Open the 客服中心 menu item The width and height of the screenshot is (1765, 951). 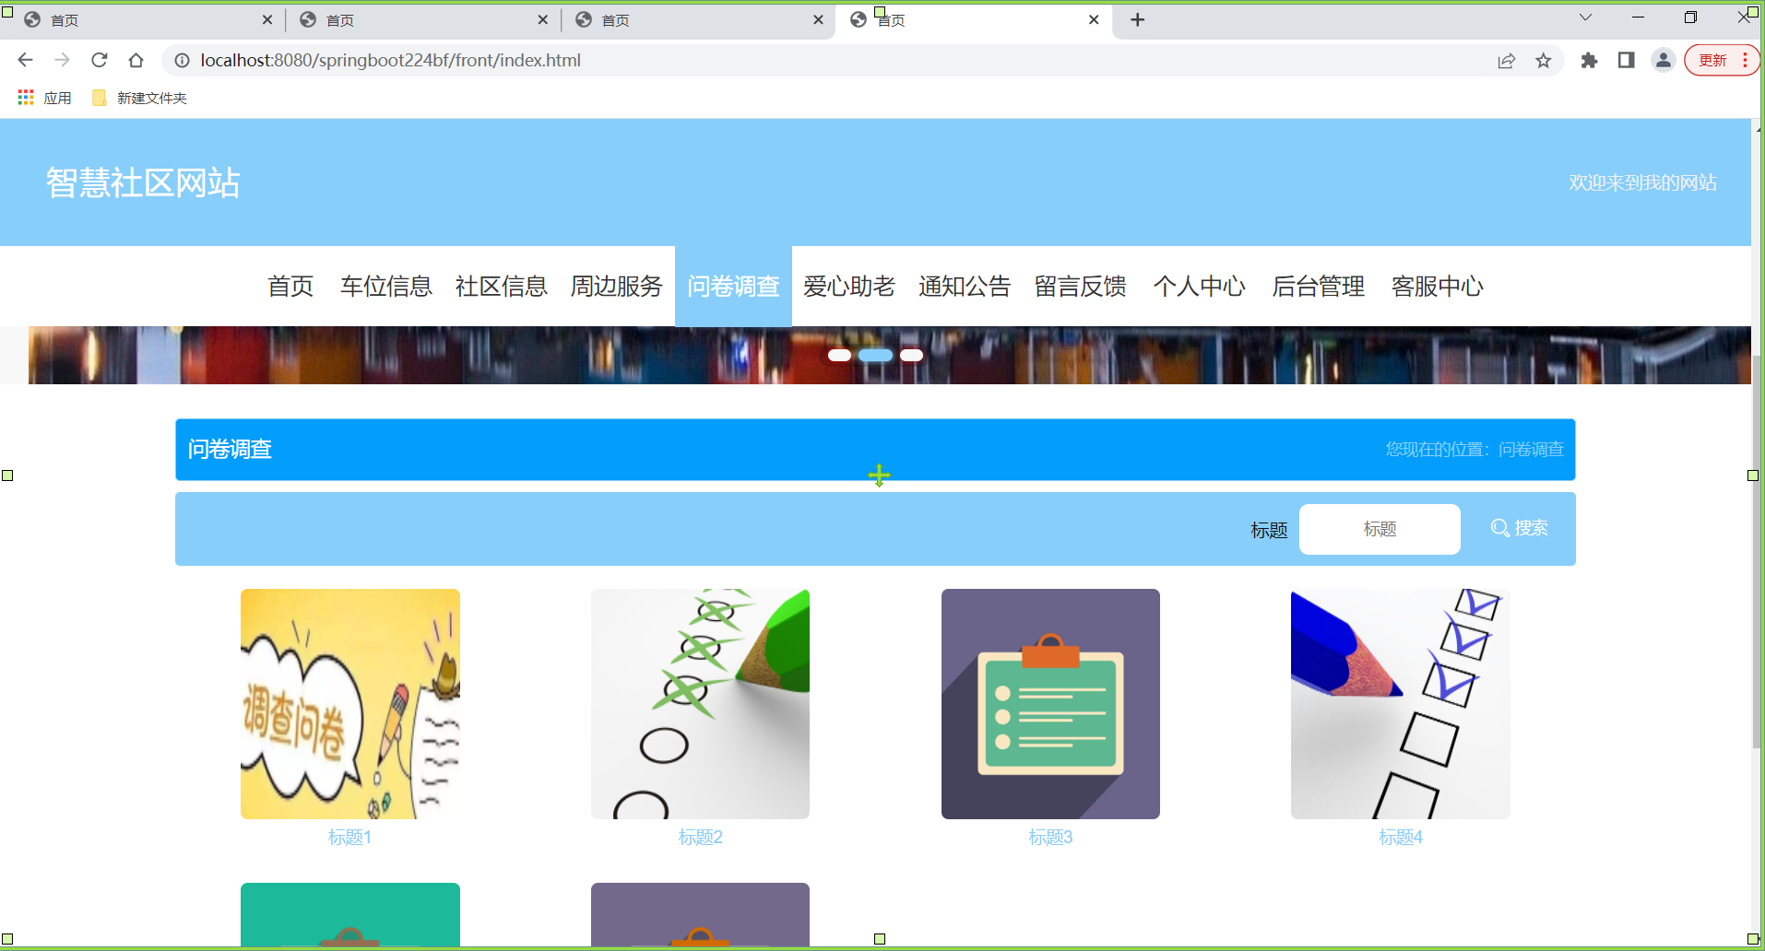click(1437, 286)
